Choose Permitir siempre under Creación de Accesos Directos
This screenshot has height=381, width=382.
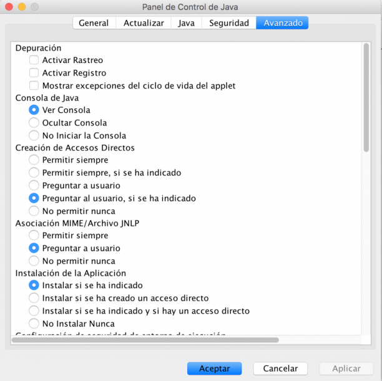(x=34, y=160)
